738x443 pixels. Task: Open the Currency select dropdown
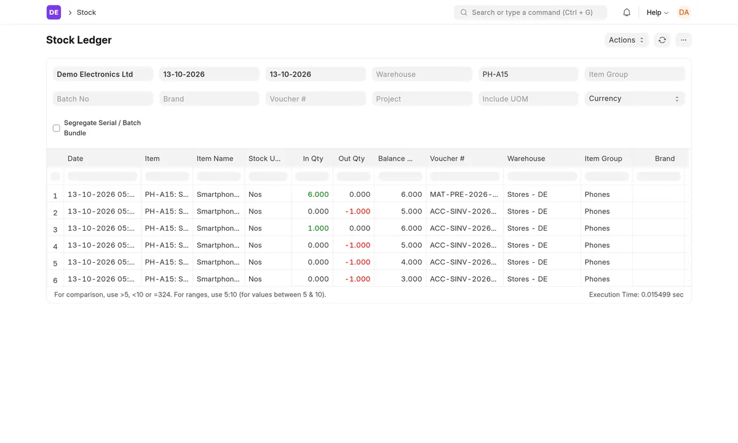pos(635,98)
